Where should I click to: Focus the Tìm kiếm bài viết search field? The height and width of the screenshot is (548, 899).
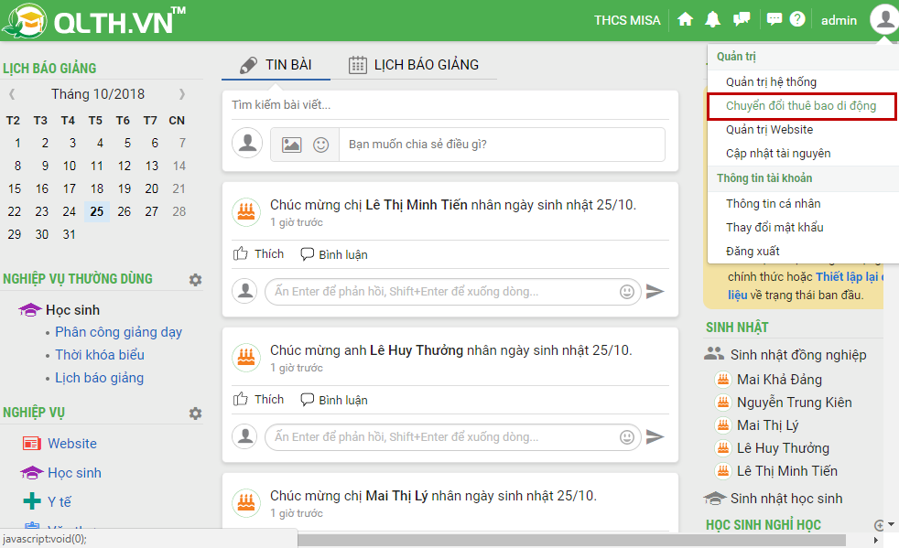tap(450, 105)
